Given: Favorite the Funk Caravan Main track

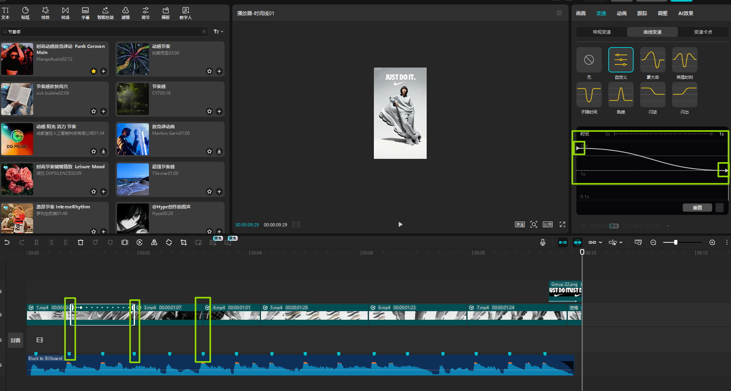Looking at the screenshot, I should tap(94, 71).
